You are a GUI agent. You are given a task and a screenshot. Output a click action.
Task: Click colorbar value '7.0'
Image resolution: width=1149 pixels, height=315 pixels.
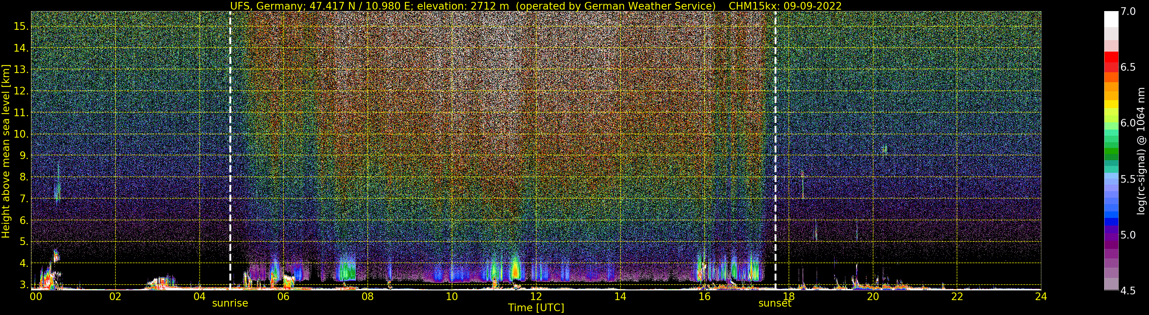click(x=1128, y=11)
